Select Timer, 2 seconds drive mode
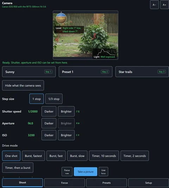This screenshot has width=169, height=188. point(134,156)
